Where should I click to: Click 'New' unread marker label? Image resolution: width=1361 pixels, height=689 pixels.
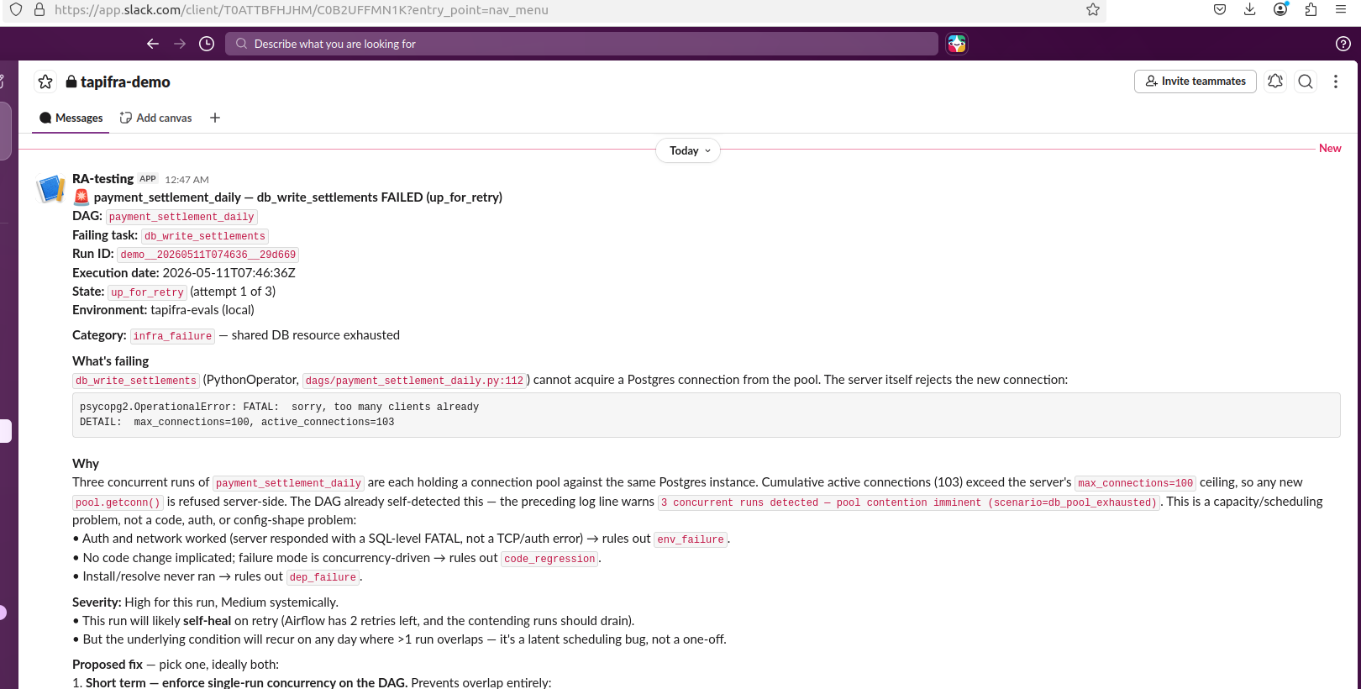(1330, 148)
